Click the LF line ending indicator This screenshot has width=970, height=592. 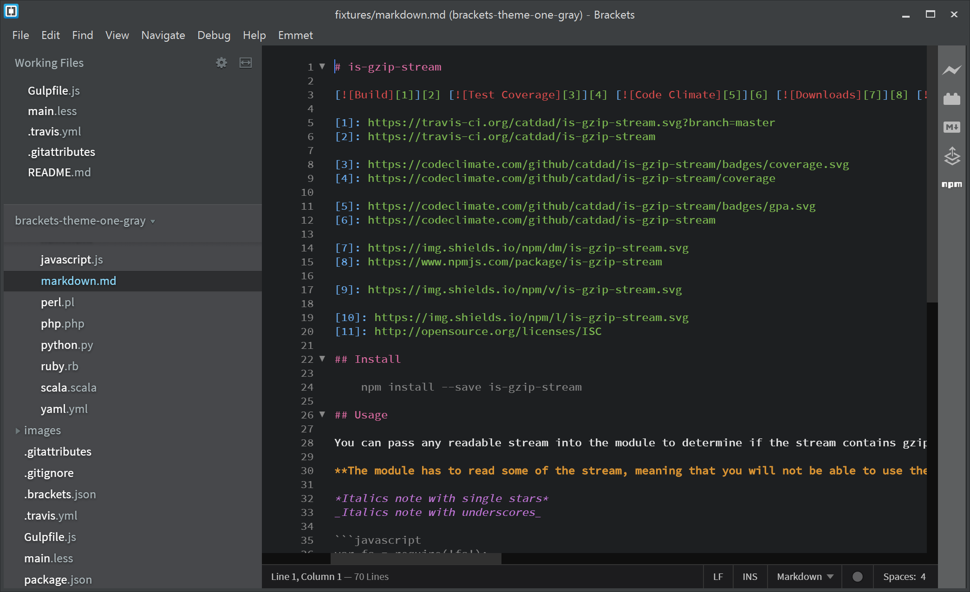coord(718,577)
